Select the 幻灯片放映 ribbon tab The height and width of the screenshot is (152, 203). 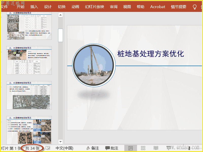95,7
